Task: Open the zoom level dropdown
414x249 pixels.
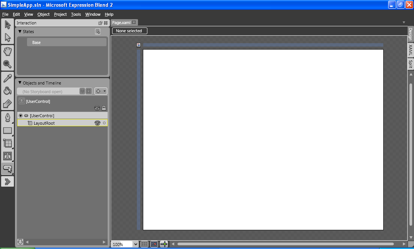Action: (x=136, y=244)
